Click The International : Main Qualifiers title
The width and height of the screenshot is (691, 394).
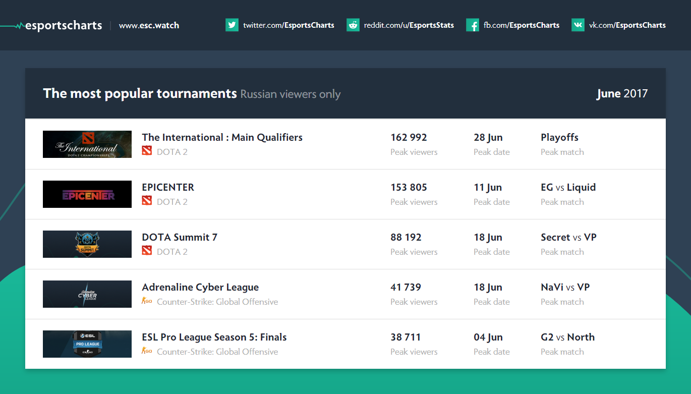pyautogui.click(x=222, y=137)
